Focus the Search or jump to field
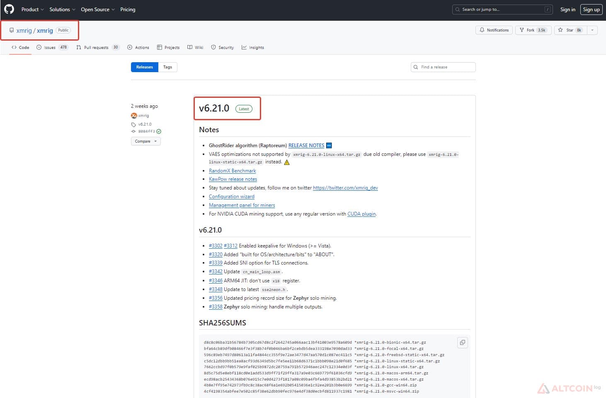 coord(502,10)
